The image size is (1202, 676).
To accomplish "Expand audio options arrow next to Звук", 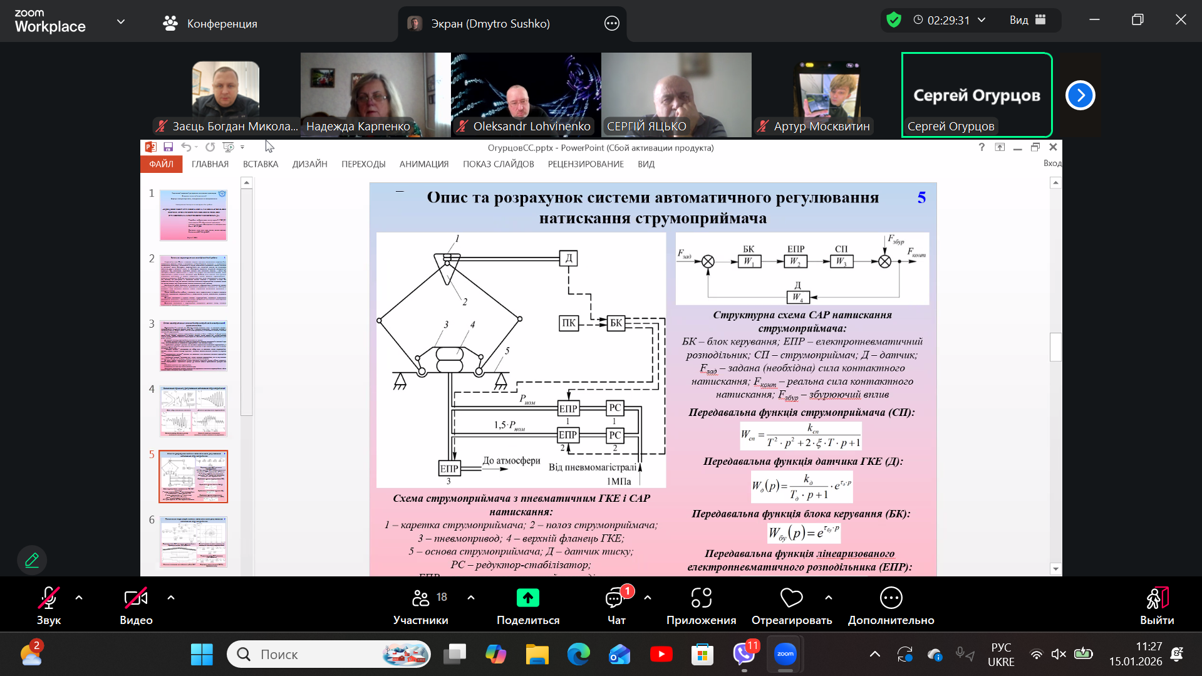I will coord(79,598).
